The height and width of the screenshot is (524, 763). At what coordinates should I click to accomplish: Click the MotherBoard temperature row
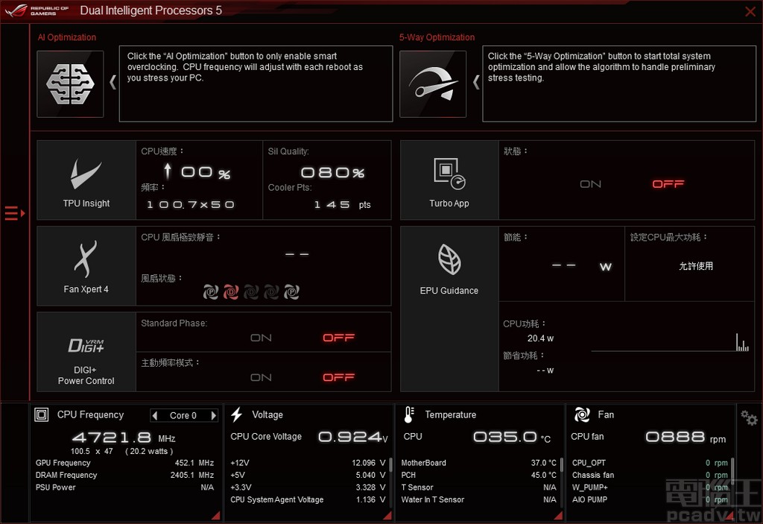click(x=479, y=463)
